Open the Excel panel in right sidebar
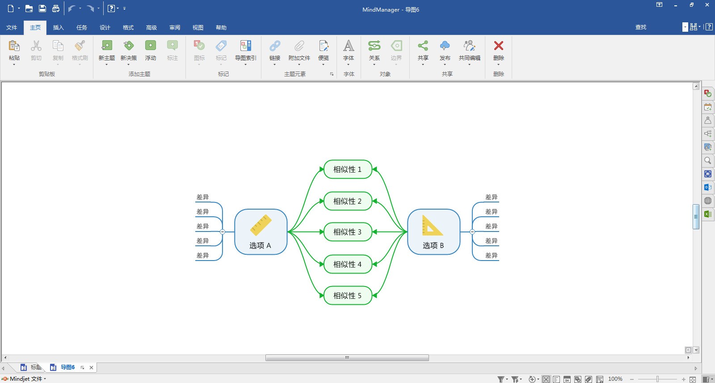Image resolution: width=715 pixels, height=383 pixels. pos(708,214)
